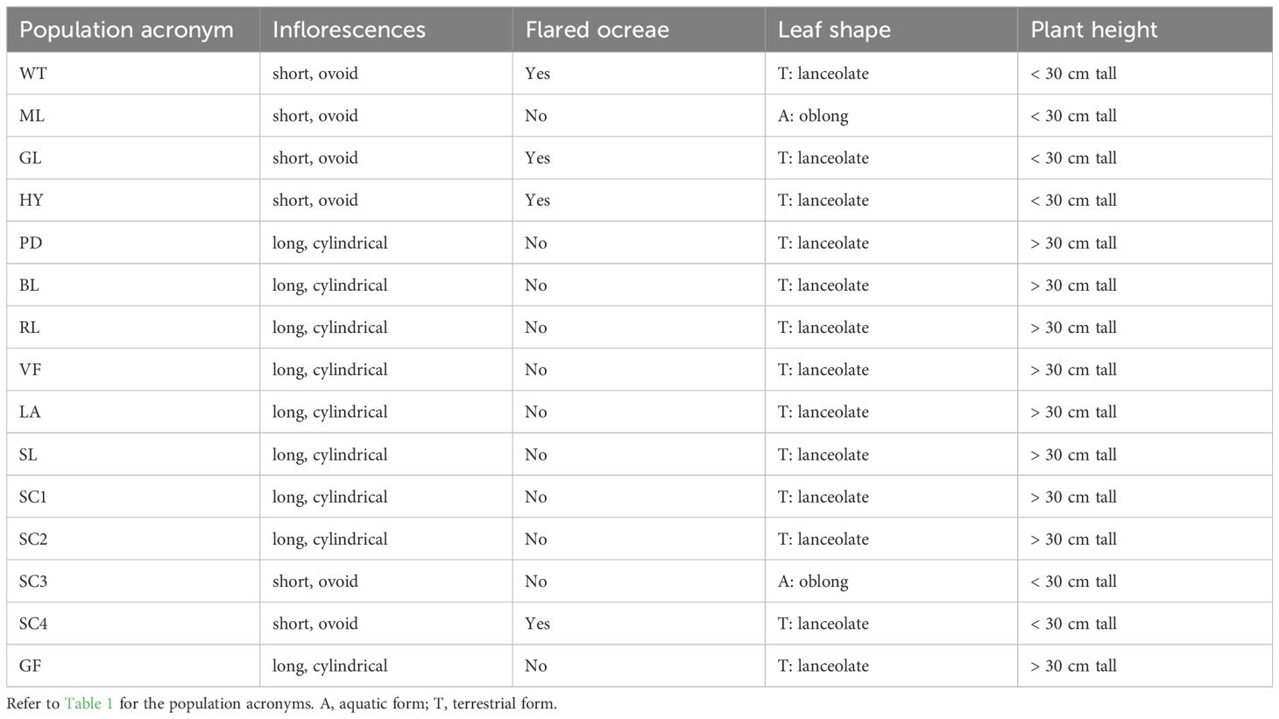Click short, ovoid in GL row
1279x719 pixels.
386,158
